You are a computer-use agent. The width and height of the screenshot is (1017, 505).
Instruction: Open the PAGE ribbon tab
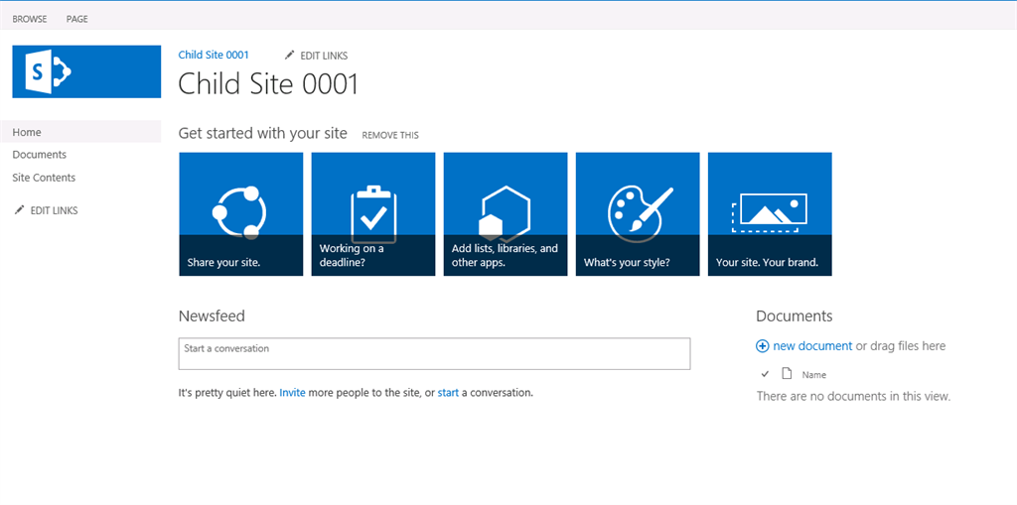click(x=77, y=19)
